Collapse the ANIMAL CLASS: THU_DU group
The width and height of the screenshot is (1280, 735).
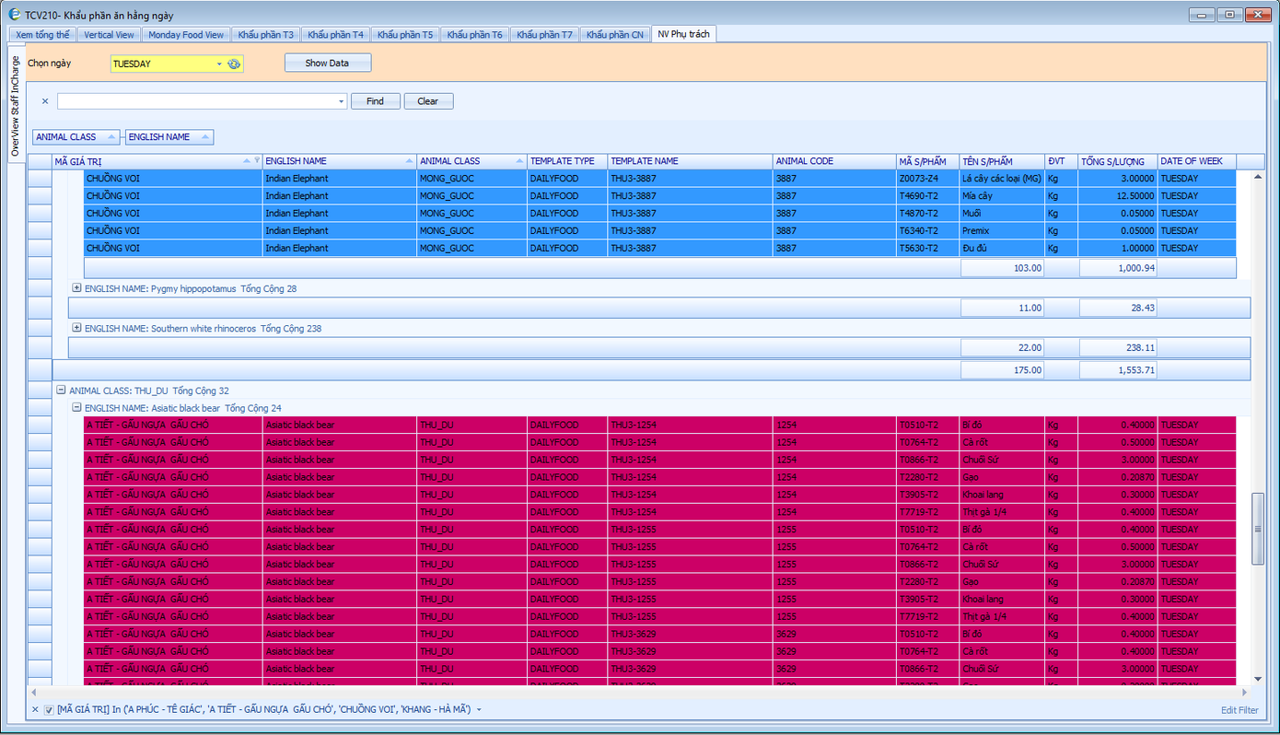[x=62, y=391]
